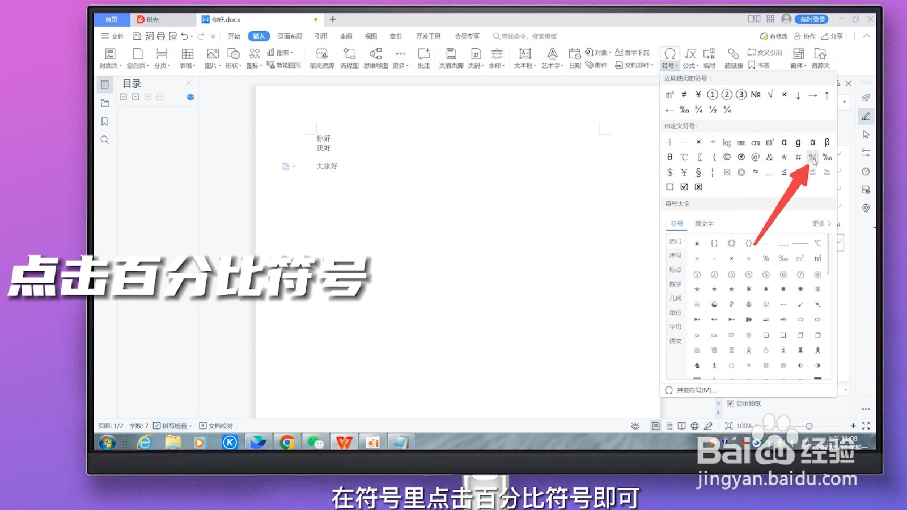The image size is (907, 510).
Task: Open the 流程图 flowchart tool
Action: point(349,58)
